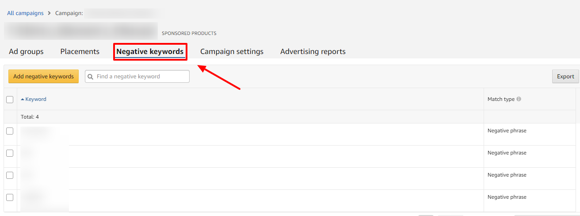Screen dimensions: 580x216
Task: Select the Negative keywords tab
Action: tap(150, 51)
